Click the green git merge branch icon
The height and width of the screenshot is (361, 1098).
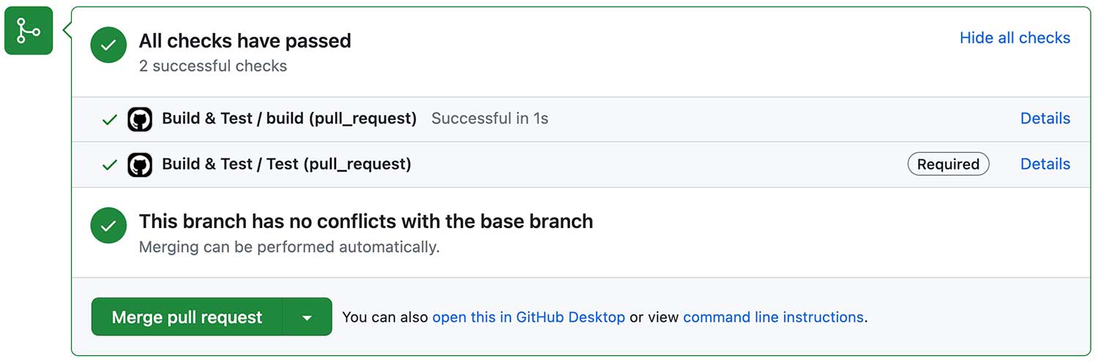tap(29, 31)
